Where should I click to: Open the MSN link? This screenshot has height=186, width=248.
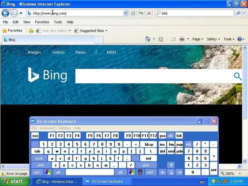(112, 52)
